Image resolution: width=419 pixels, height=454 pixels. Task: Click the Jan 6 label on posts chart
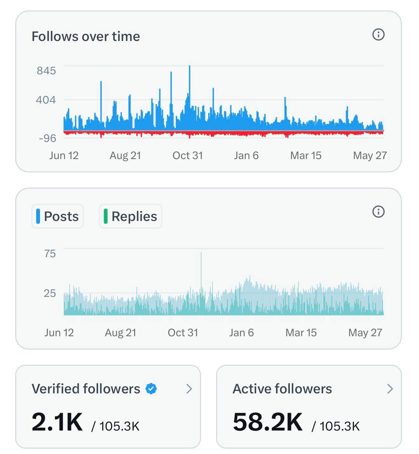pos(242,332)
